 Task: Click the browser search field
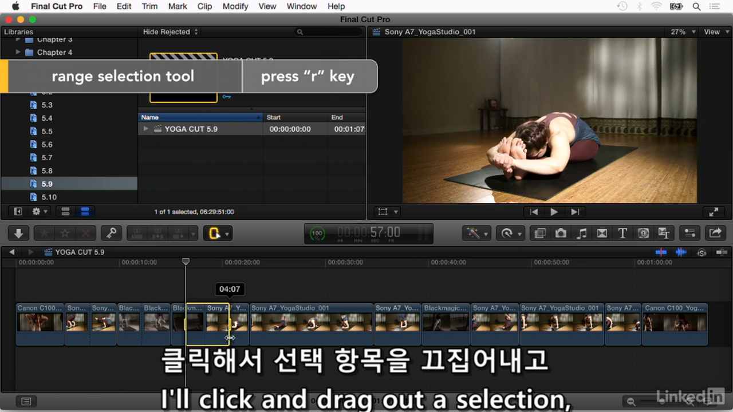point(328,32)
